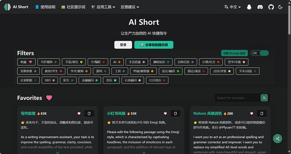This screenshot has width=291, height=154.
Task: Select the 音乐 filter tag
Action: tap(111, 80)
